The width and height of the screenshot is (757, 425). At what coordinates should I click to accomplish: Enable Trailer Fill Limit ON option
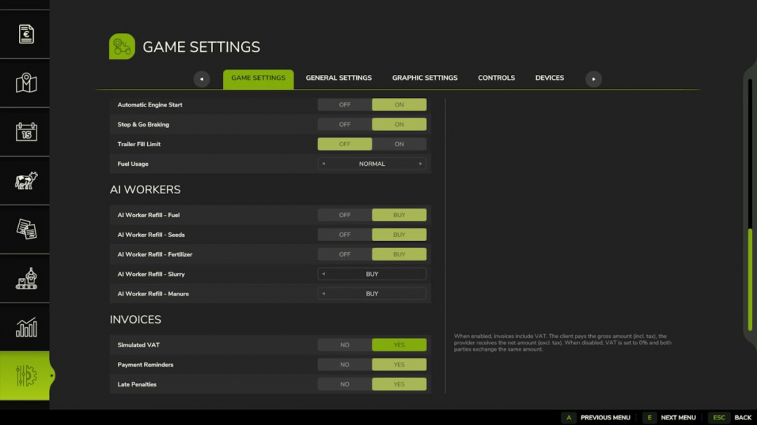[x=400, y=144]
